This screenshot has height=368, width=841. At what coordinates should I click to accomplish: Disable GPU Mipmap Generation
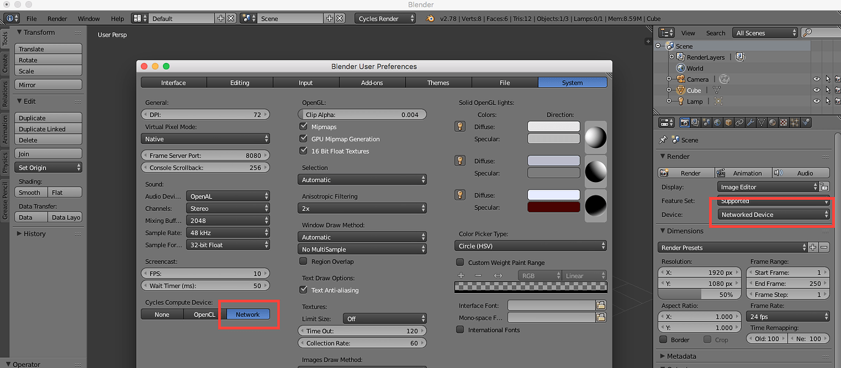click(x=303, y=139)
